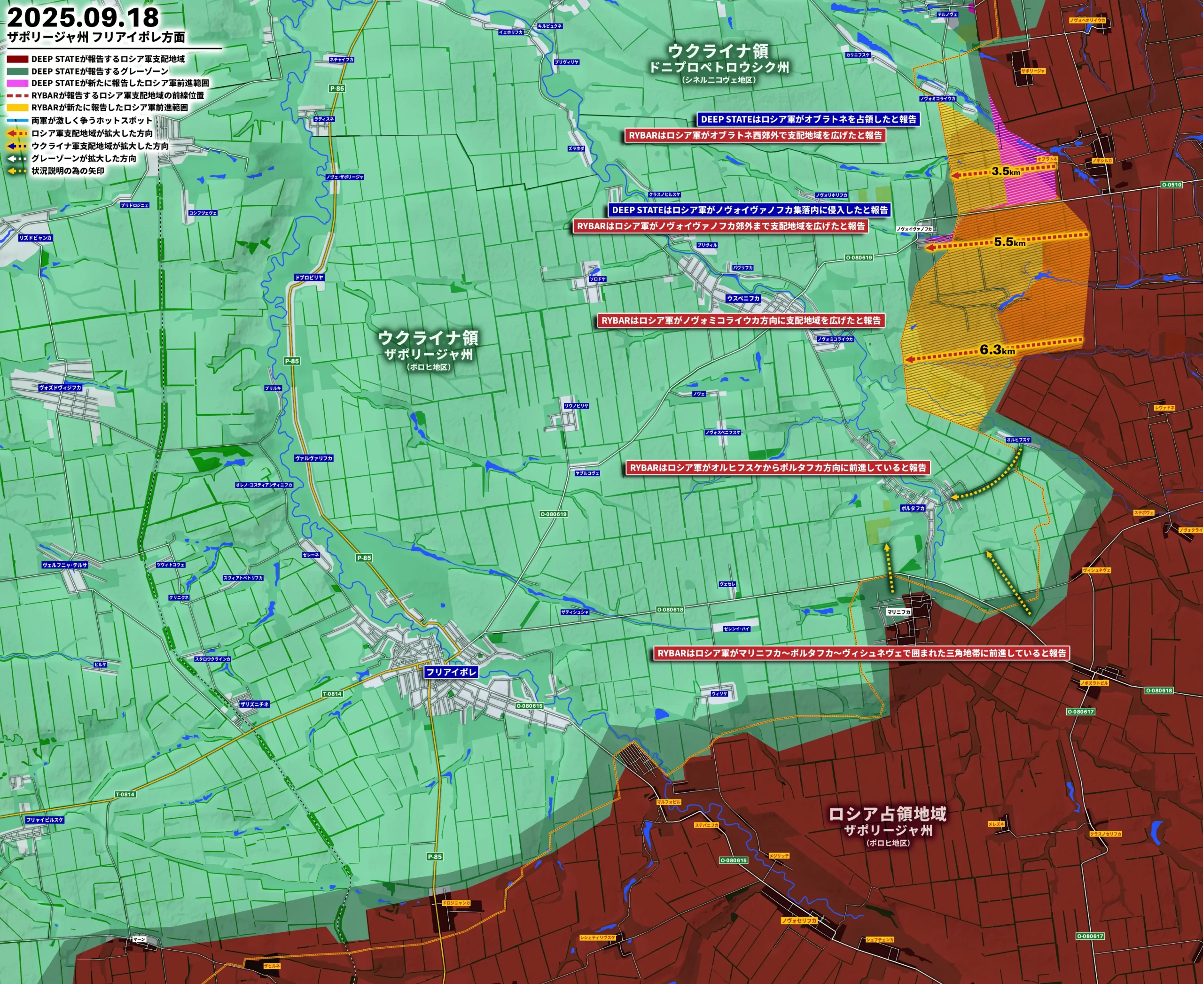Click the white grey-zone expansion arrow legend icon
The width and height of the screenshot is (1203, 984).
[x=17, y=158]
